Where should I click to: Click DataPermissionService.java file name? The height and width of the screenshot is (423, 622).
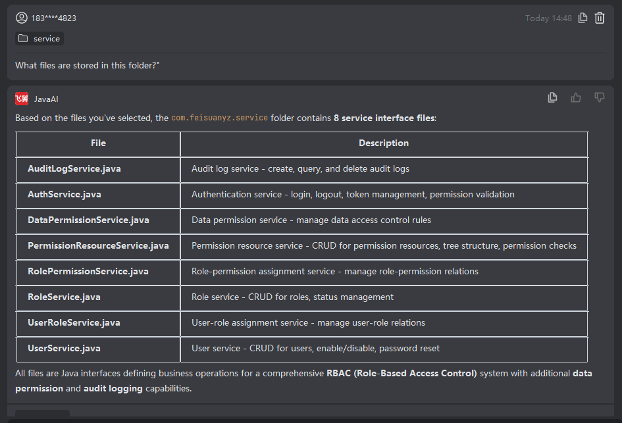click(88, 220)
